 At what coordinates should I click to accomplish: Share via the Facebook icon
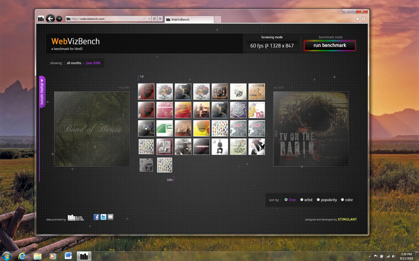pos(96,217)
